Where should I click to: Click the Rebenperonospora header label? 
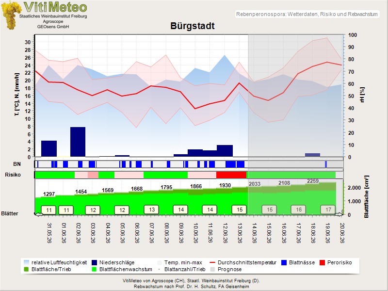[307, 14]
